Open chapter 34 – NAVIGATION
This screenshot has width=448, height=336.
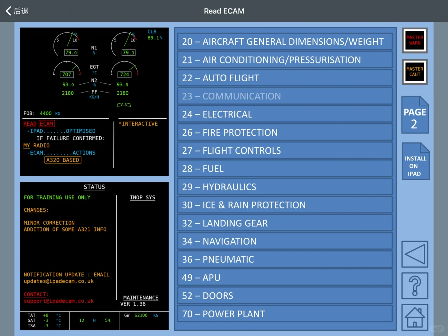[285, 241]
